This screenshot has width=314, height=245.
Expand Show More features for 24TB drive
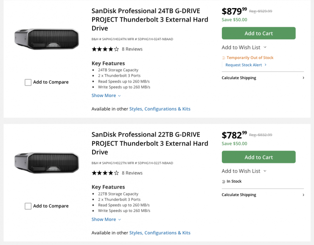click(106, 96)
